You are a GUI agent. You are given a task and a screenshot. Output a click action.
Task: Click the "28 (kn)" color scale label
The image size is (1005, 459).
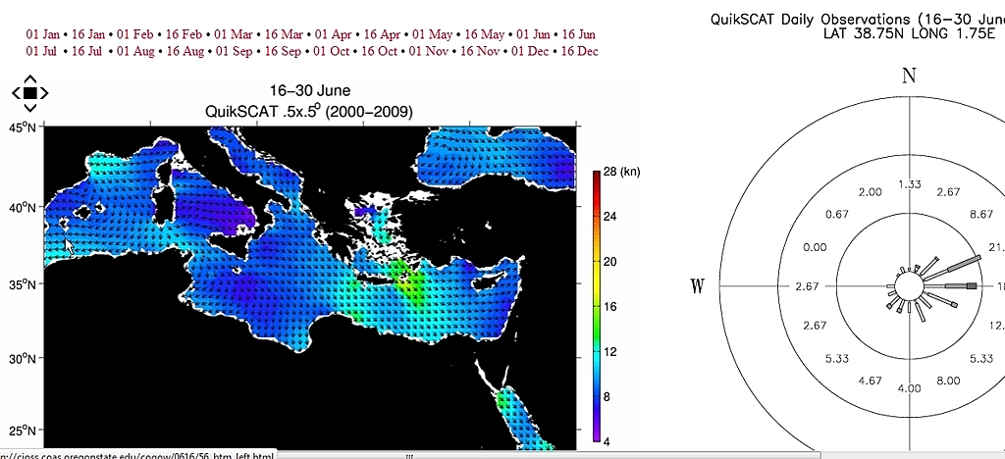pos(621,171)
